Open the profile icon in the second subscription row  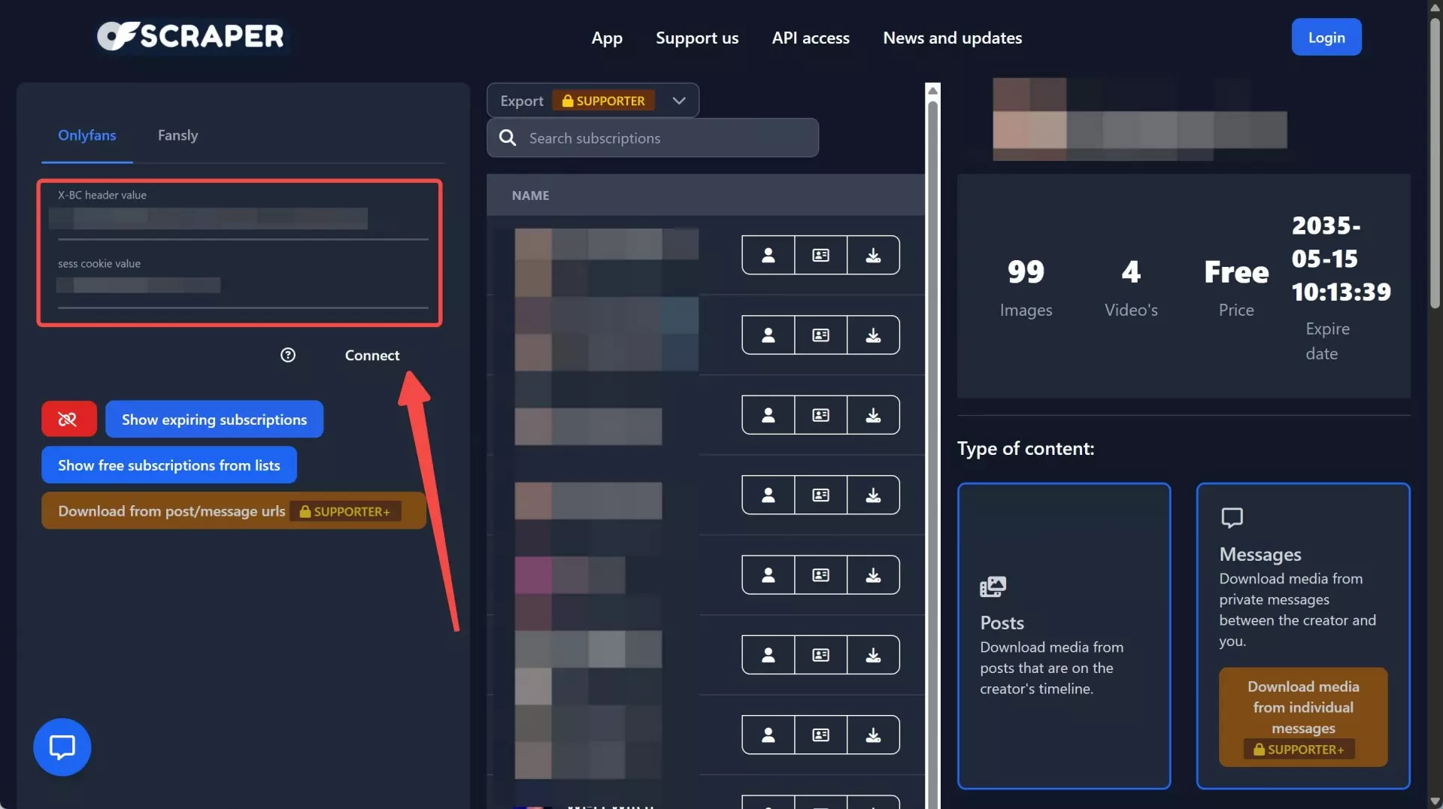[768, 335]
